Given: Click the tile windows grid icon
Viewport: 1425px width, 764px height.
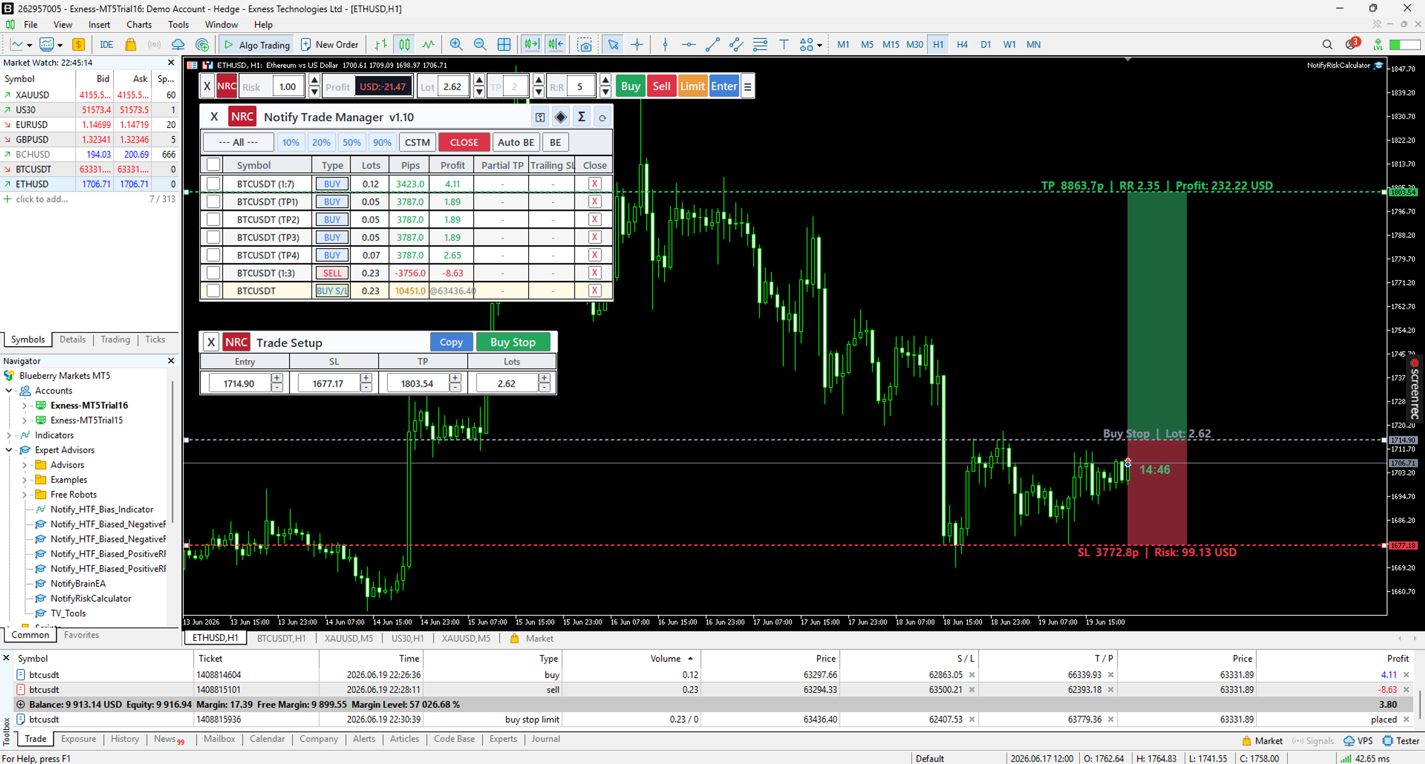Looking at the screenshot, I should [504, 45].
